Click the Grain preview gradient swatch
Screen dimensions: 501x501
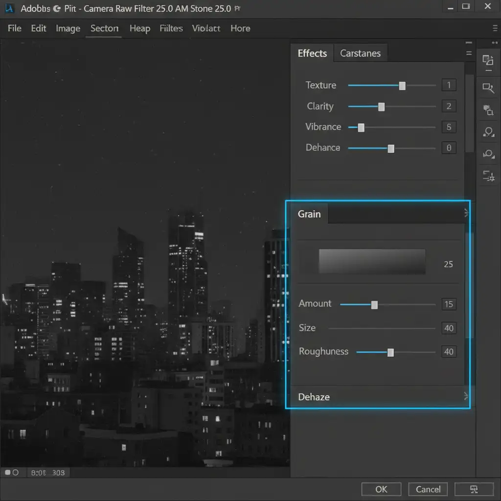tap(372, 261)
